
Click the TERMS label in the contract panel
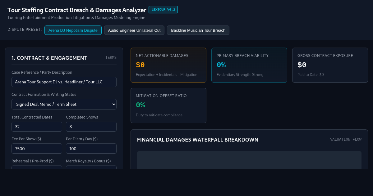[111, 58]
